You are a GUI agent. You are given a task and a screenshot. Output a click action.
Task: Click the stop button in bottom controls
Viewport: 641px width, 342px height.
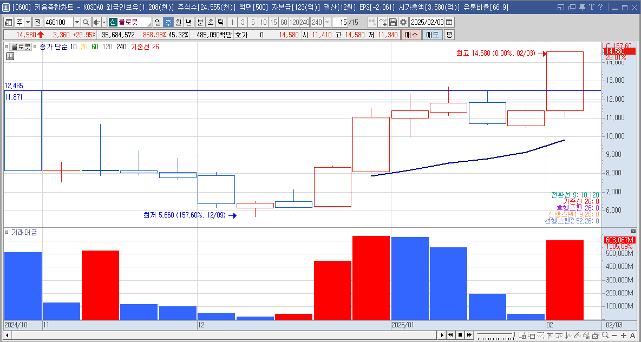point(460,335)
